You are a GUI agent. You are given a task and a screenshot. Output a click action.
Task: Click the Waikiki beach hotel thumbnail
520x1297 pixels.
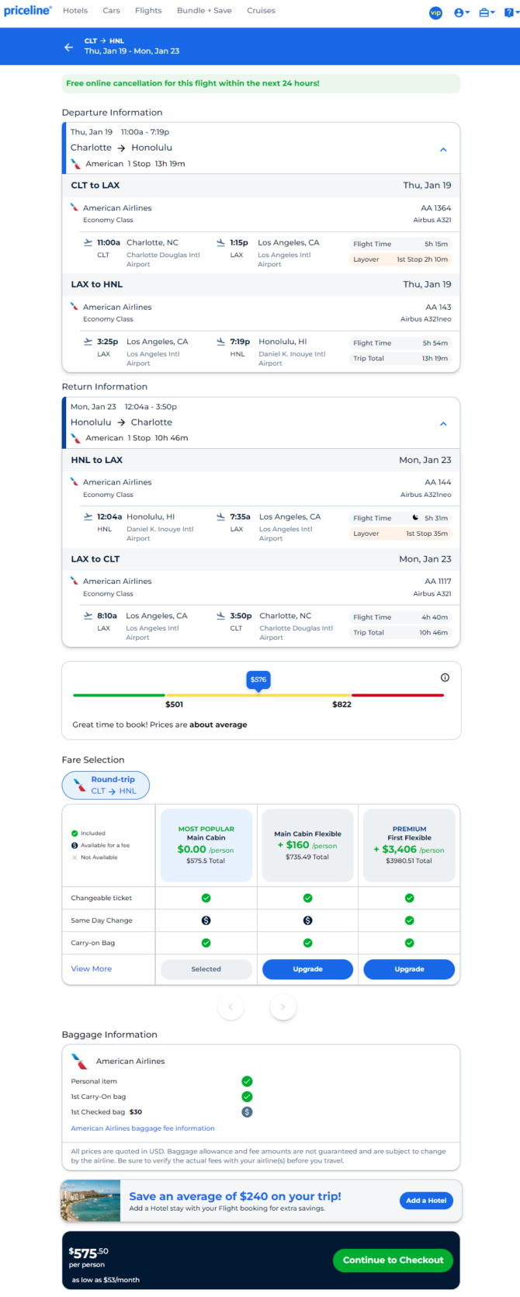(x=91, y=1201)
